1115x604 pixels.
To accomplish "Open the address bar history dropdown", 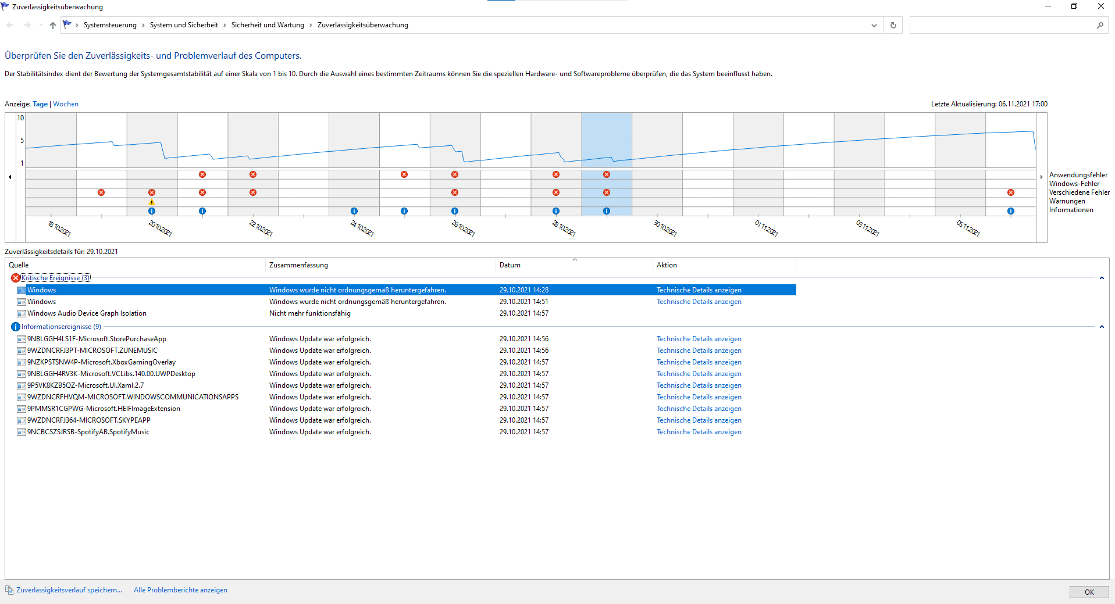I will 874,25.
